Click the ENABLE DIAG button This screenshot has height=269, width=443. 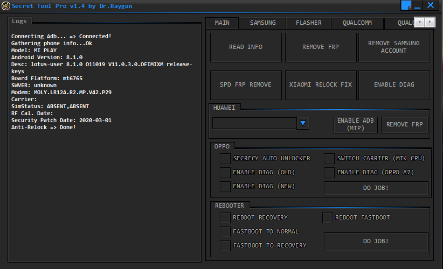(394, 85)
